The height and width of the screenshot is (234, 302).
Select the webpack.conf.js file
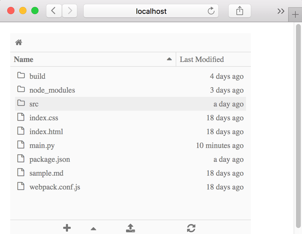[55, 187]
